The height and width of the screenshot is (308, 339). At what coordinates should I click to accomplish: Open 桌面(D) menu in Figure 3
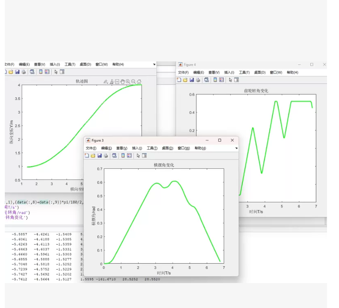(167, 148)
